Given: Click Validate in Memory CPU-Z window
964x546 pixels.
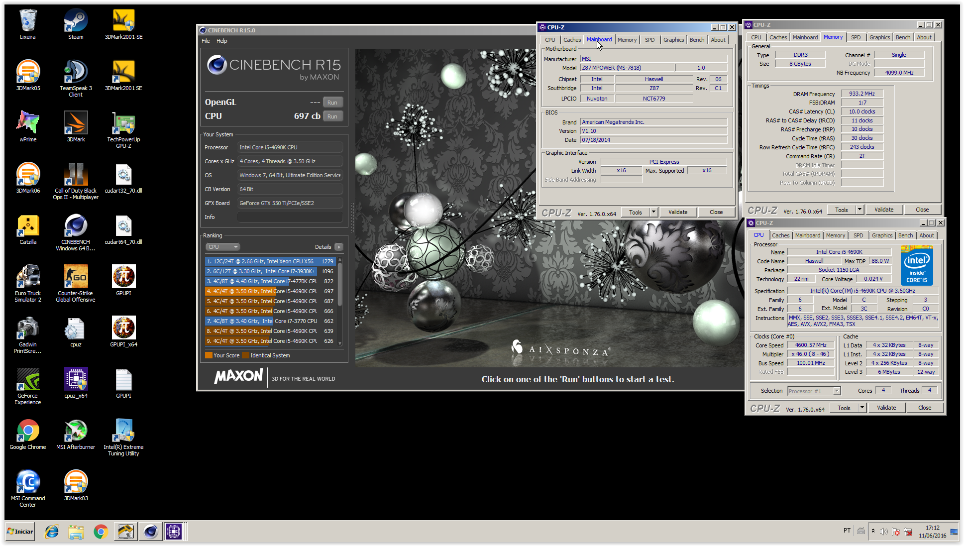Looking at the screenshot, I should coord(884,210).
